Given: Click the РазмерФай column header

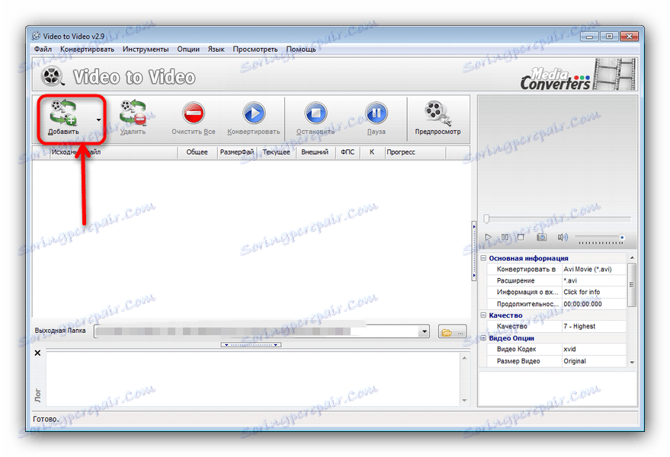Looking at the screenshot, I should pos(237,152).
